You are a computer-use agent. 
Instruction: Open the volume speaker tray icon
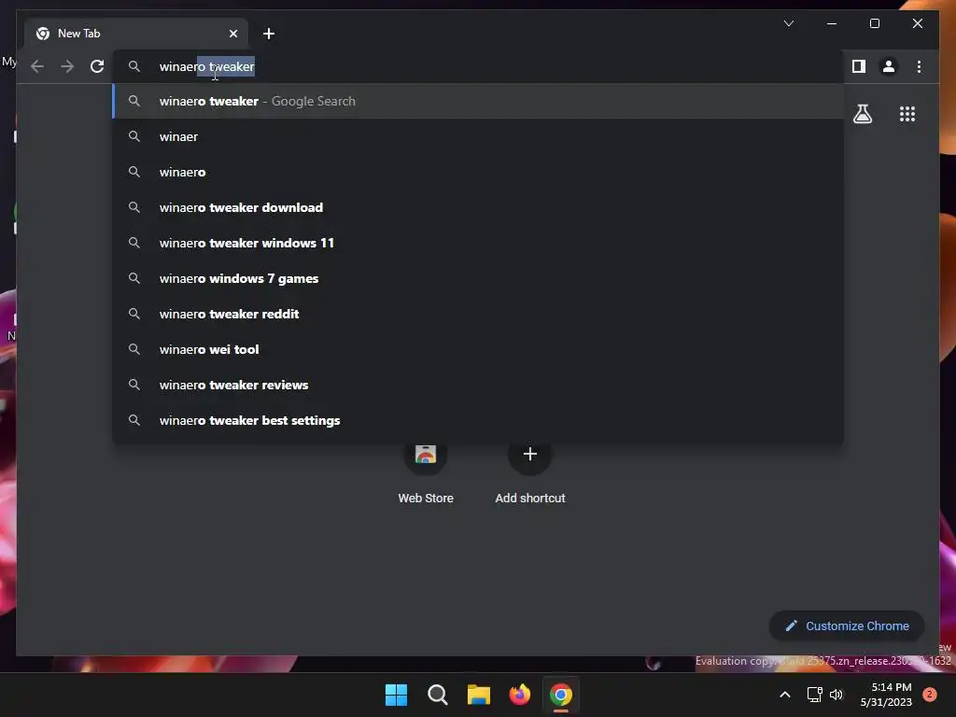pos(836,695)
